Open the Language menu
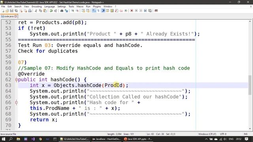 [x=49, y=6]
